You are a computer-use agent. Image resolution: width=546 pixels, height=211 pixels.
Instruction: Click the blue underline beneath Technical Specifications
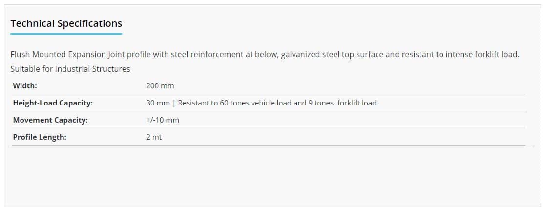click(x=66, y=34)
